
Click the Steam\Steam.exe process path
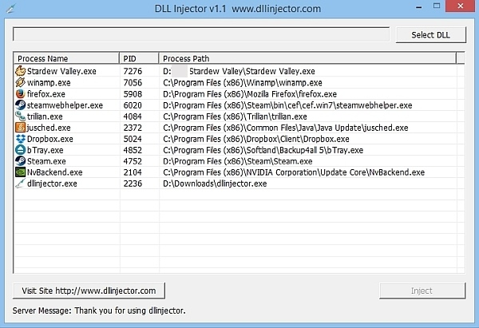click(x=238, y=161)
